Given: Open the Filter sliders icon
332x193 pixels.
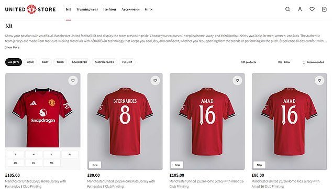Looking at the screenshot, I should pos(280,62).
